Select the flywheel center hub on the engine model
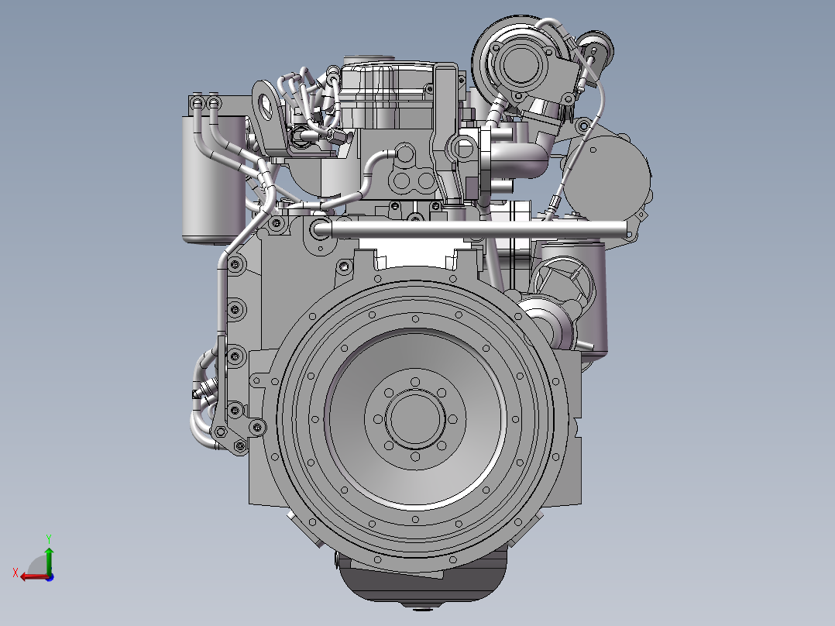Viewport: 835px width, 626px height. 415,419
